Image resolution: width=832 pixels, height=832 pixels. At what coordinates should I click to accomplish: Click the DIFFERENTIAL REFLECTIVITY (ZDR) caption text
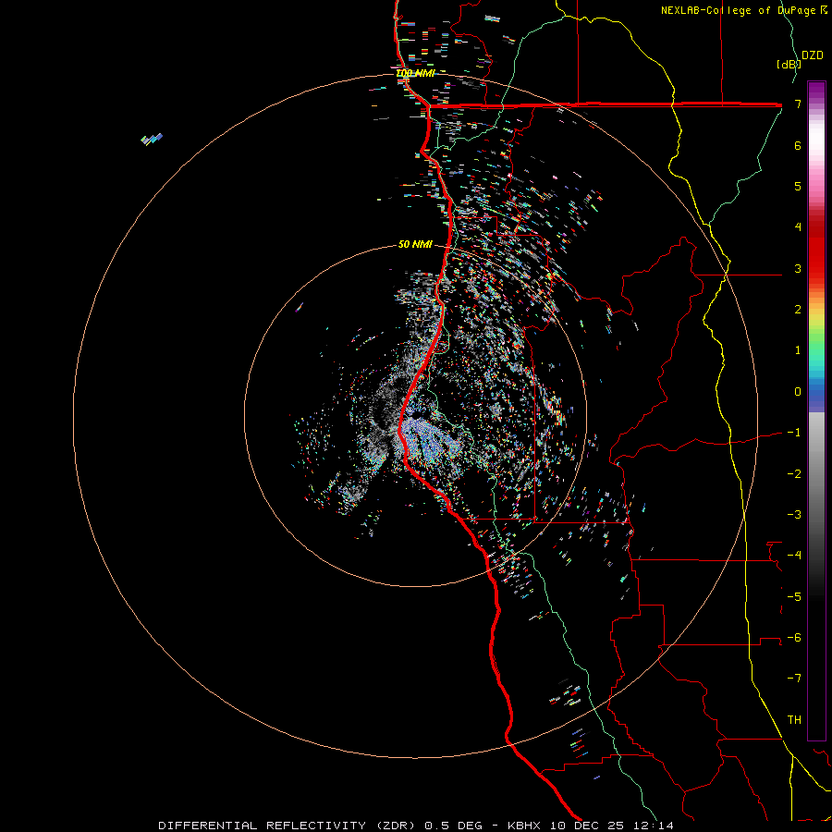point(288,826)
